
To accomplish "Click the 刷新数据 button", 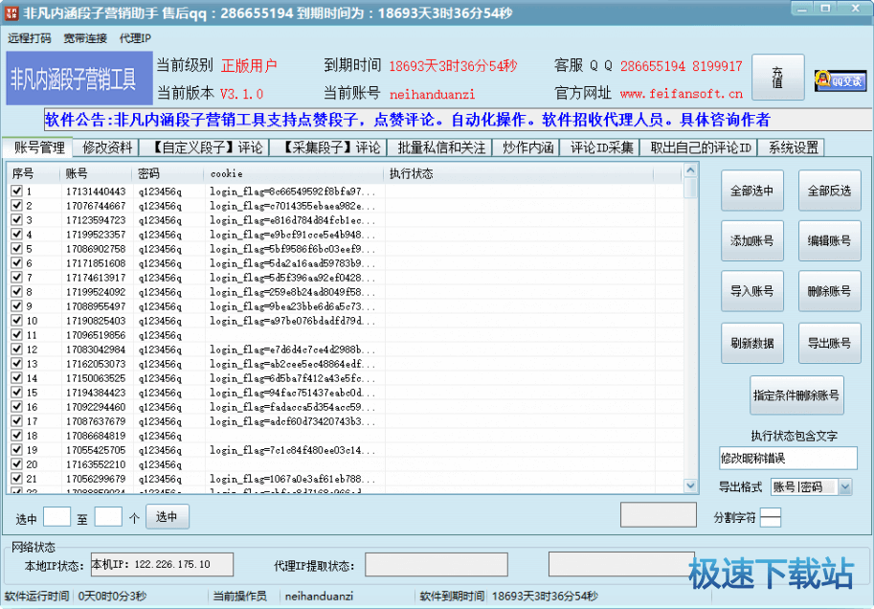I will coord(751,343).
